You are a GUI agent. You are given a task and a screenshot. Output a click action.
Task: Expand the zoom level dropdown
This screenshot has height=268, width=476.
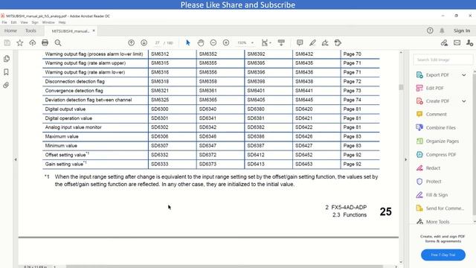point(252,43)
